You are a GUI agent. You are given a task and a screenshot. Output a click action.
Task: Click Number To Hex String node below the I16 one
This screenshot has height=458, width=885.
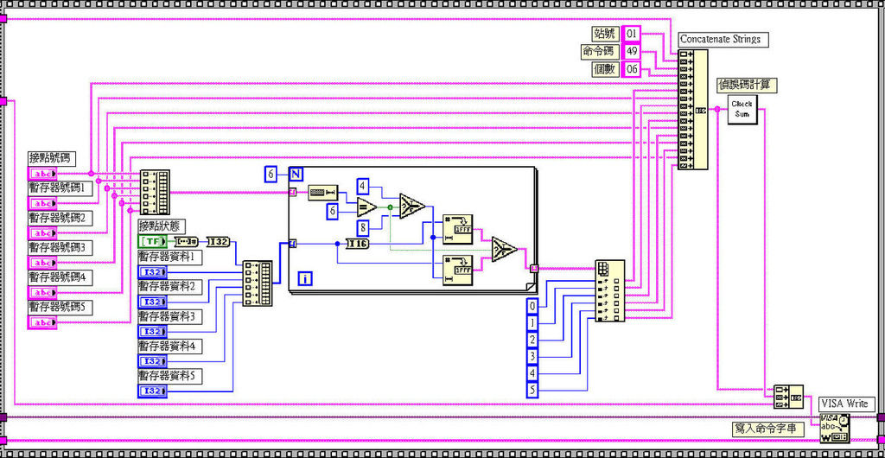(x=458, y=270)
